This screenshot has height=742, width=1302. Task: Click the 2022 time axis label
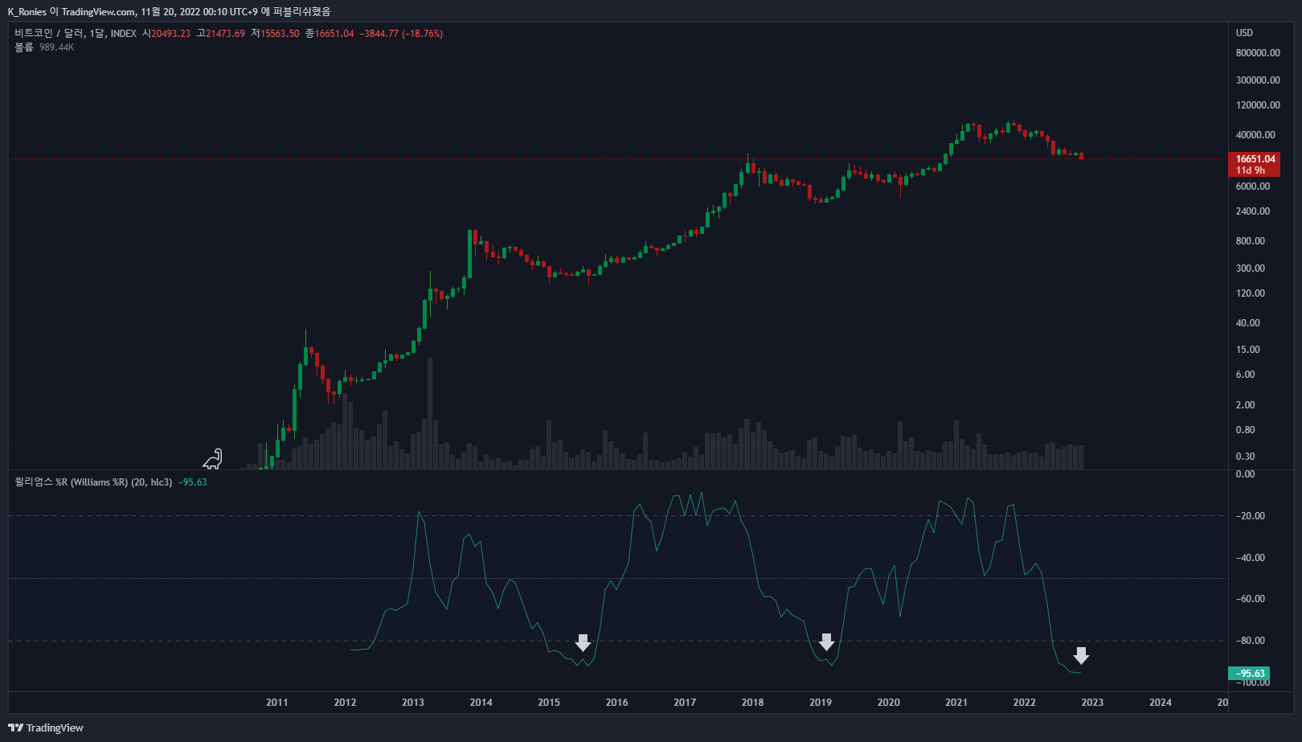tap(1025, 703)
